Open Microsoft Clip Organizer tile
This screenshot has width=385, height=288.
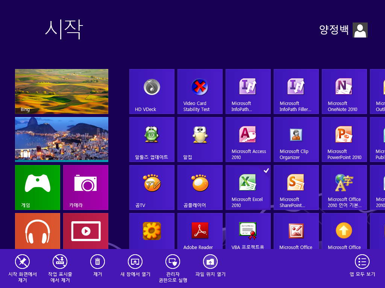click(296, 139)
